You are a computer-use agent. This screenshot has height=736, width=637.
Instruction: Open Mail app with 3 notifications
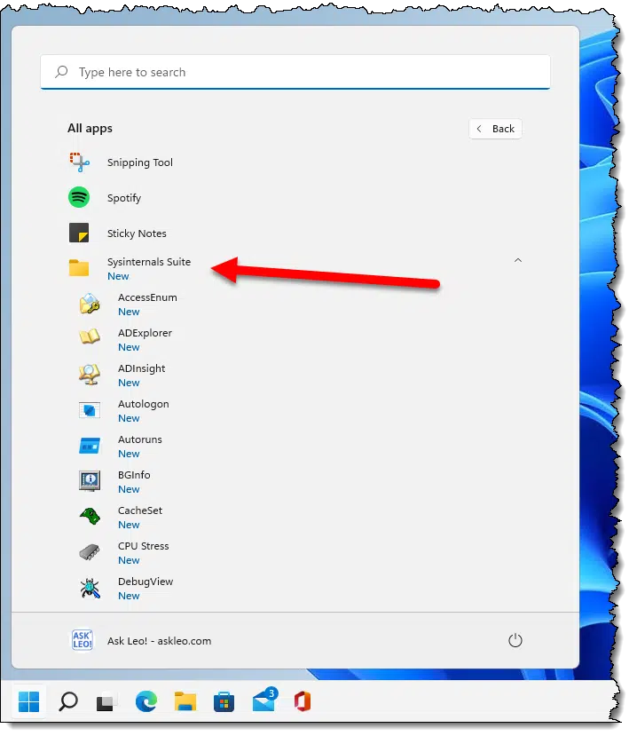coord(264,700)
